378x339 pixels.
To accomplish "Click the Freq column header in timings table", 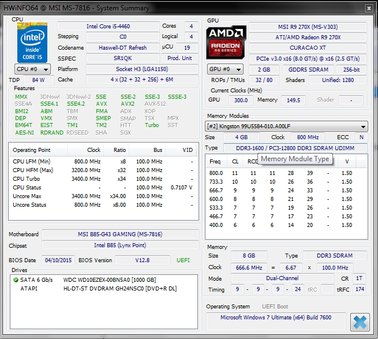I will [x=215, y=162].
